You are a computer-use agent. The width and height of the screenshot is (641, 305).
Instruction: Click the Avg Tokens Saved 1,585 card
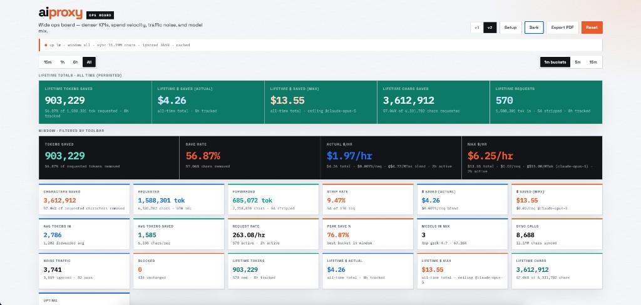(x=178, y=234)
